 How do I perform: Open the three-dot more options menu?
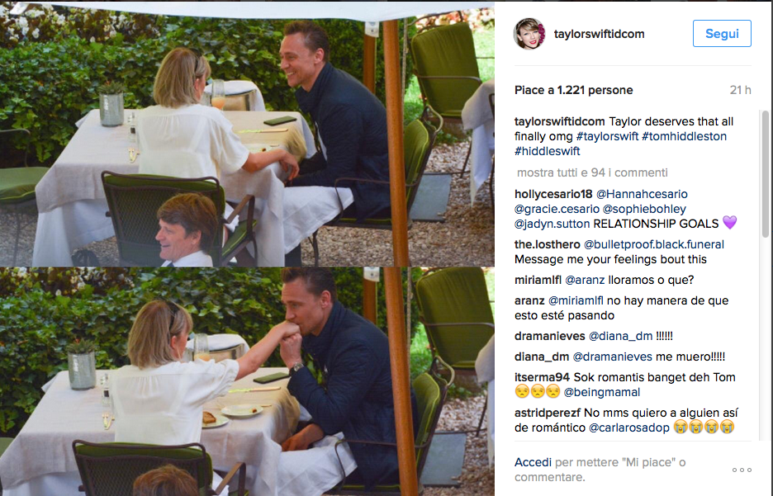point(742,470)
